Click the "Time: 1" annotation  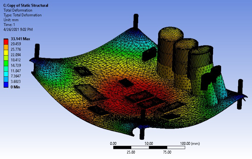click(x=9, y=25)
